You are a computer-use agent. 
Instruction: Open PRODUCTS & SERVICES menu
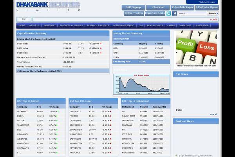pyautogui.click(x=71, y=26)
